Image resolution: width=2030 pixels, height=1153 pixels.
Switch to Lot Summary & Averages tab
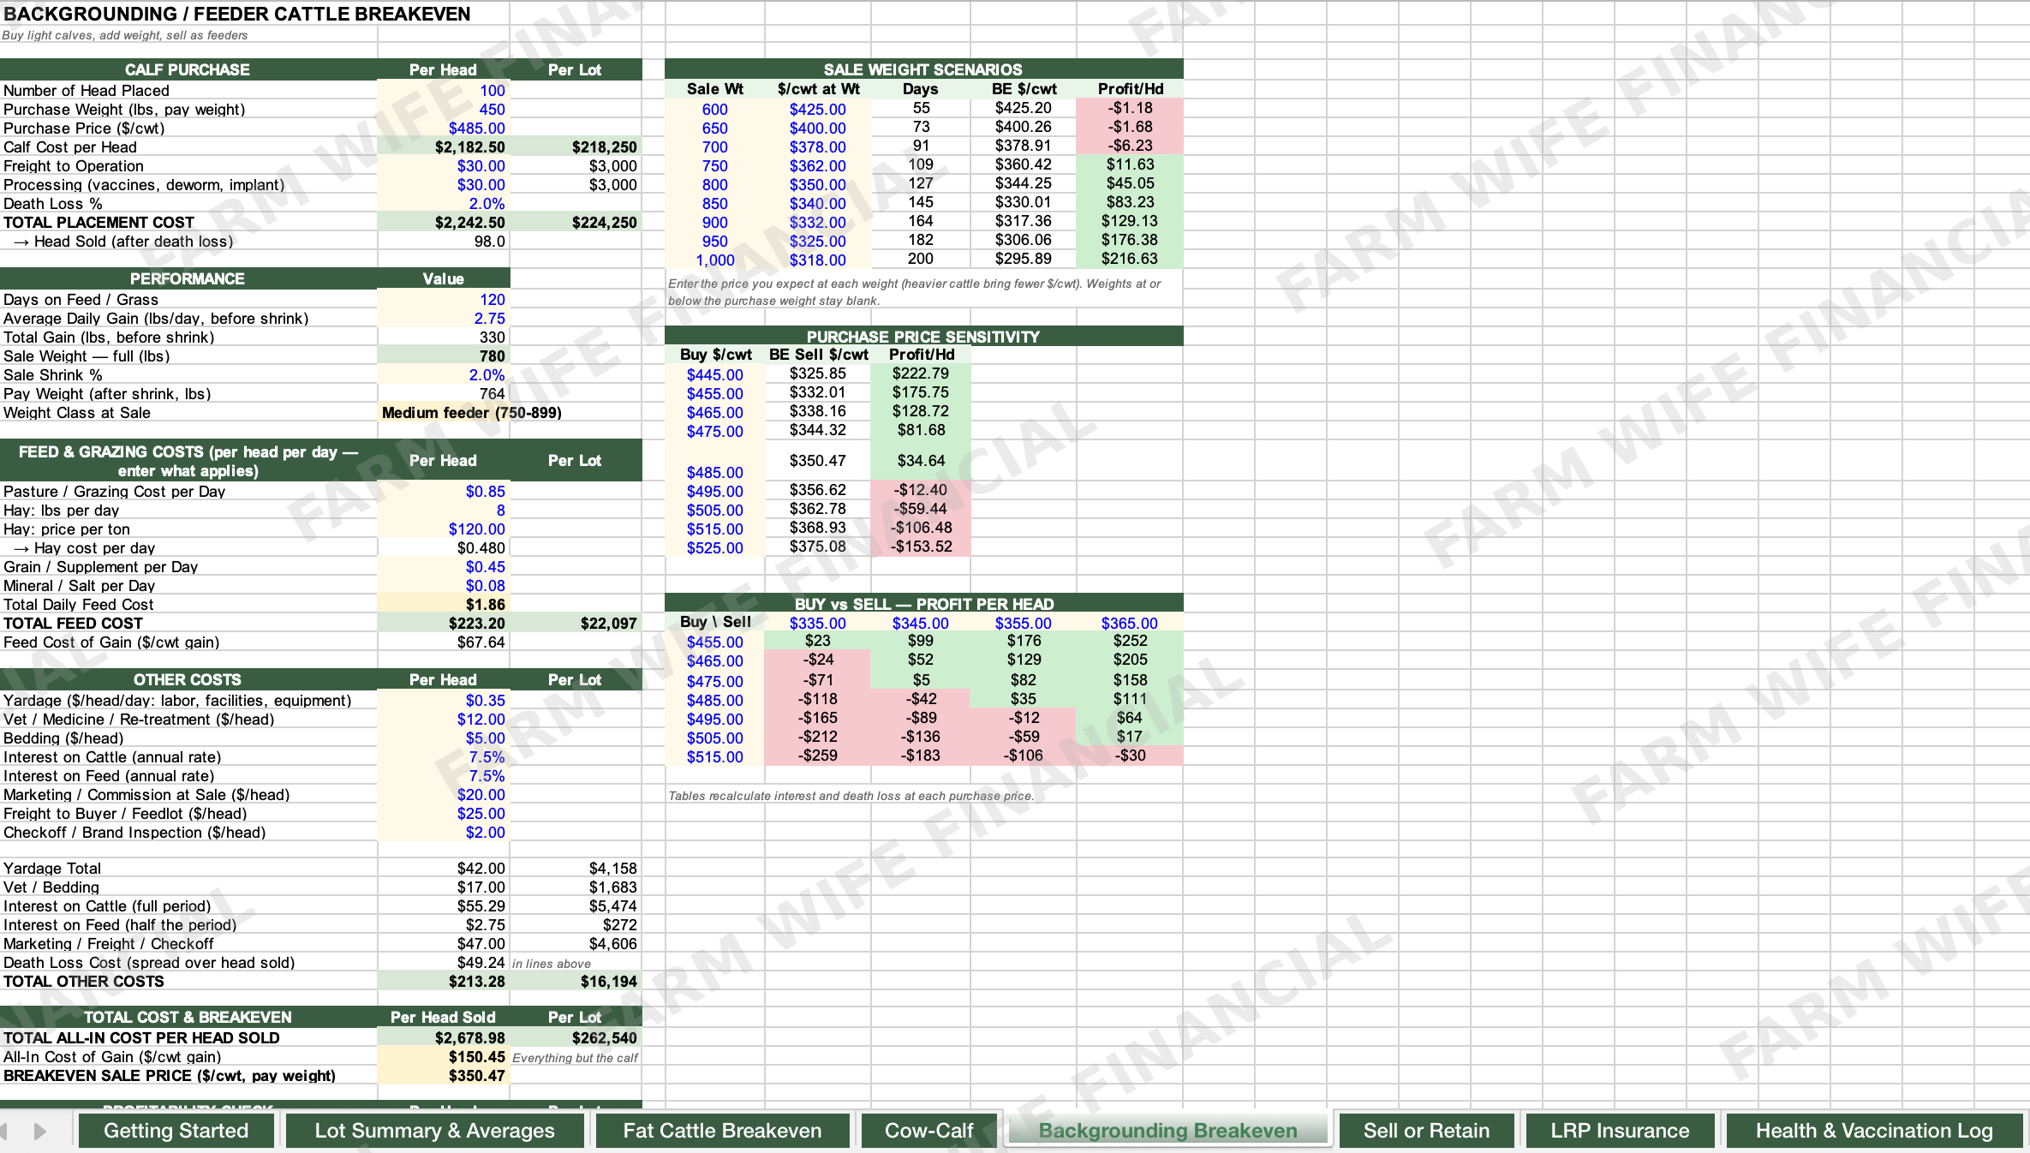434,1131
